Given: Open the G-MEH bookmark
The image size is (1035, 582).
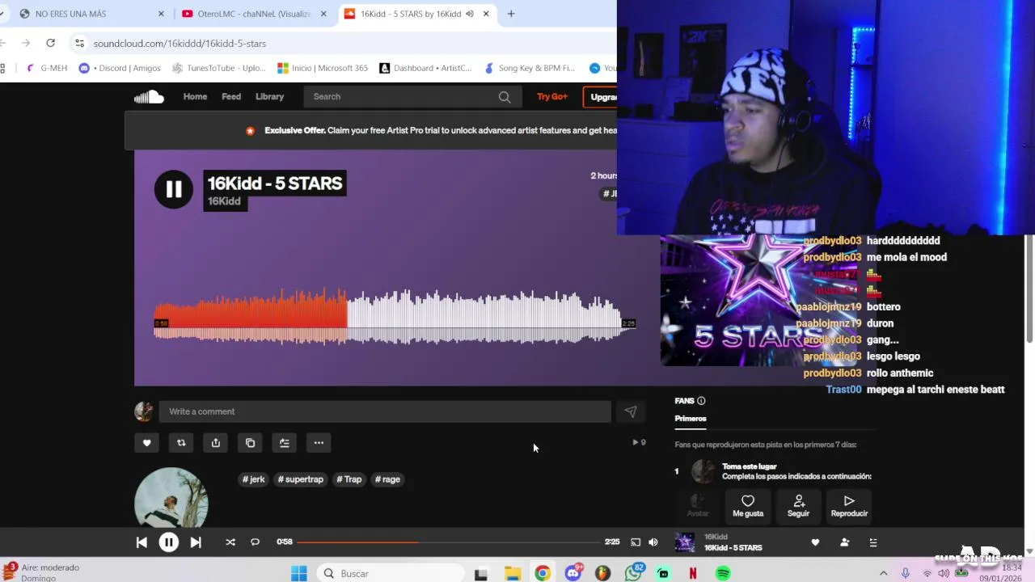Looking at the screenshot, I should click(48, 68).
